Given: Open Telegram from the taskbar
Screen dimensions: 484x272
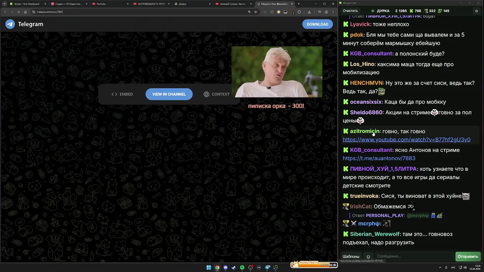Looking at the screenshot, I should pos(268,267).
